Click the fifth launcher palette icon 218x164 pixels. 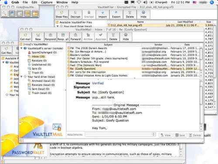pos(35,14)
